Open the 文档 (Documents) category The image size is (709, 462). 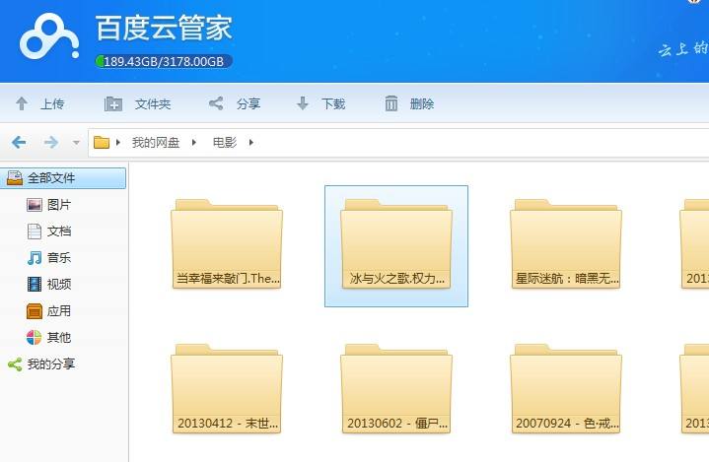[x=58, y=231]
